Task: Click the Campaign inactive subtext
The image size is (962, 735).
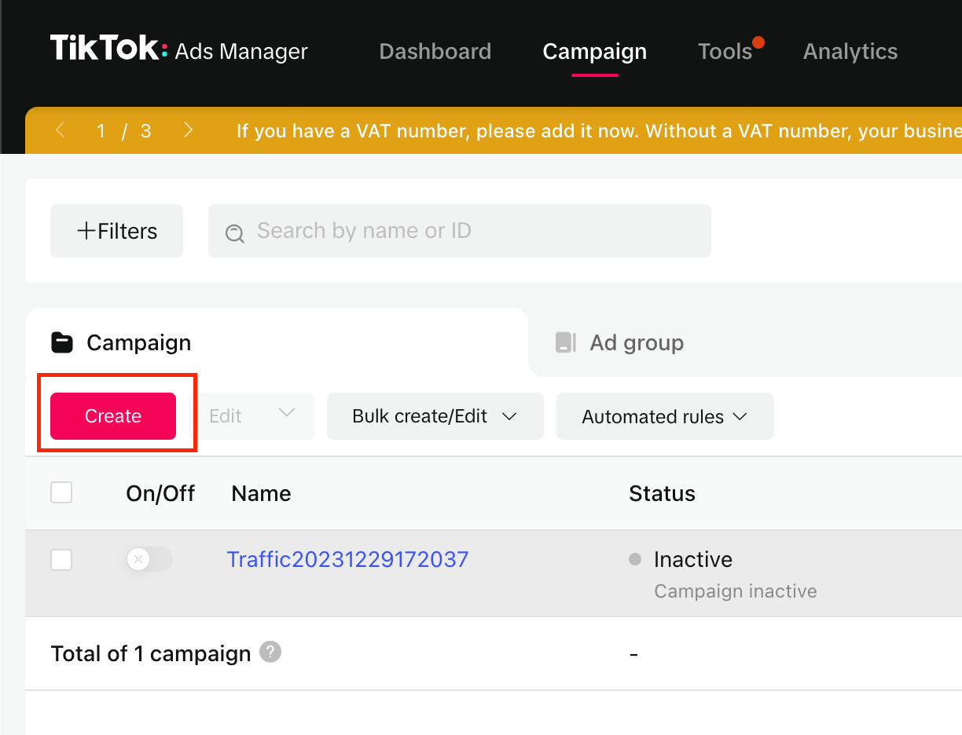Action: (x=736, y=591)
